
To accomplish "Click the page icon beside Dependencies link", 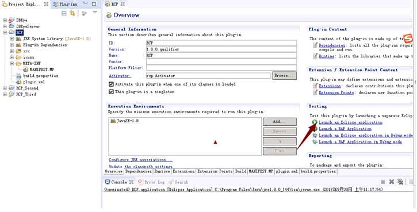I will pos(315,45).
